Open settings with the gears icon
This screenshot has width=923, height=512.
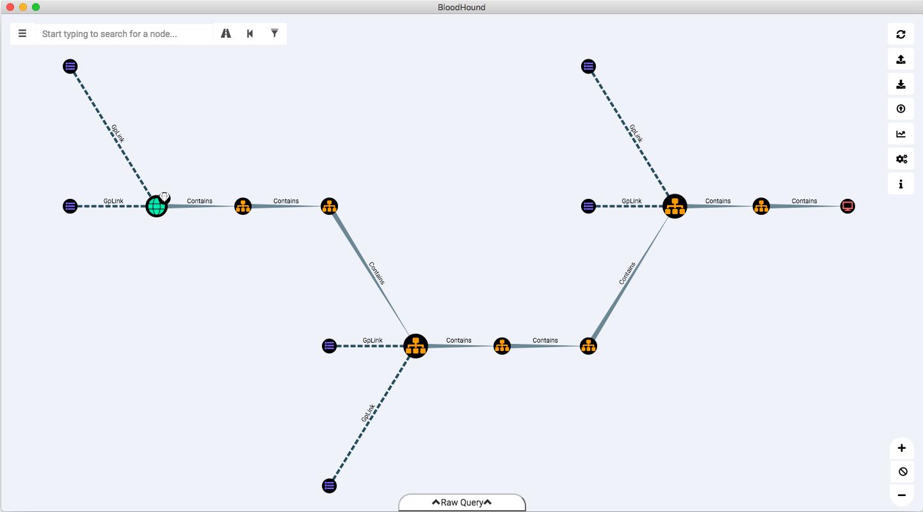pos(901,159)
